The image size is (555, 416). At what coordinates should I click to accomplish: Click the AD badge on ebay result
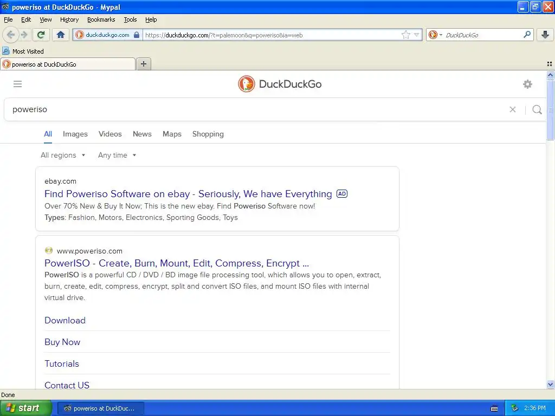pyautogui.click(x=342, y=194)
